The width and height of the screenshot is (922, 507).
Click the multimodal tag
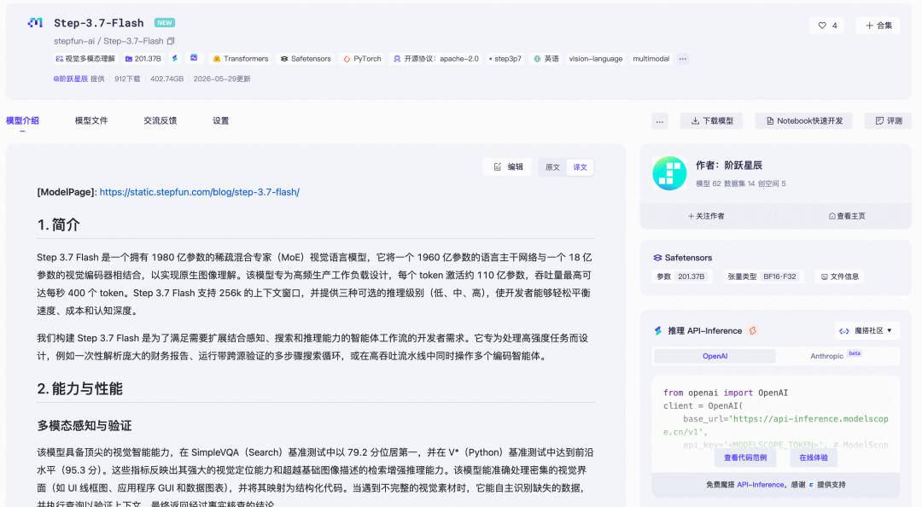click(x=651, y=59)
